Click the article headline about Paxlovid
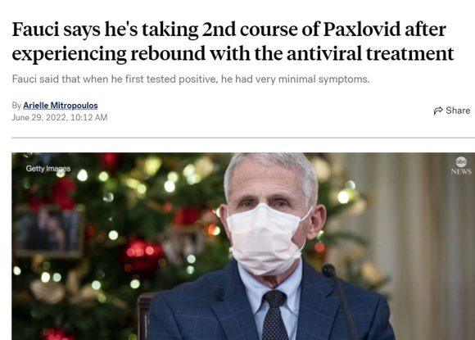This screenshot has width=475, height=340. click(233, 41)
